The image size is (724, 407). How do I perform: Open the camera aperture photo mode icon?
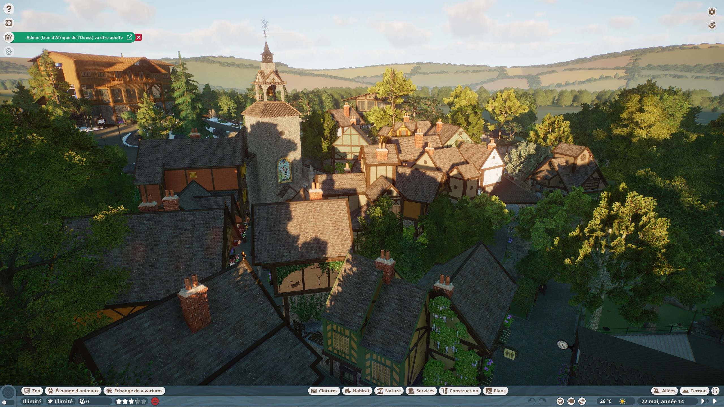[x=560, y=401]
